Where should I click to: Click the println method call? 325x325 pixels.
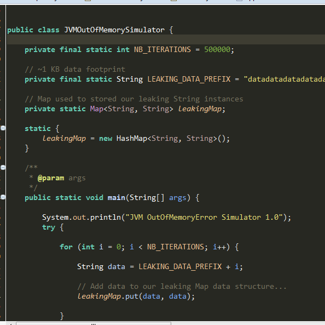click(x=106, y=218)
